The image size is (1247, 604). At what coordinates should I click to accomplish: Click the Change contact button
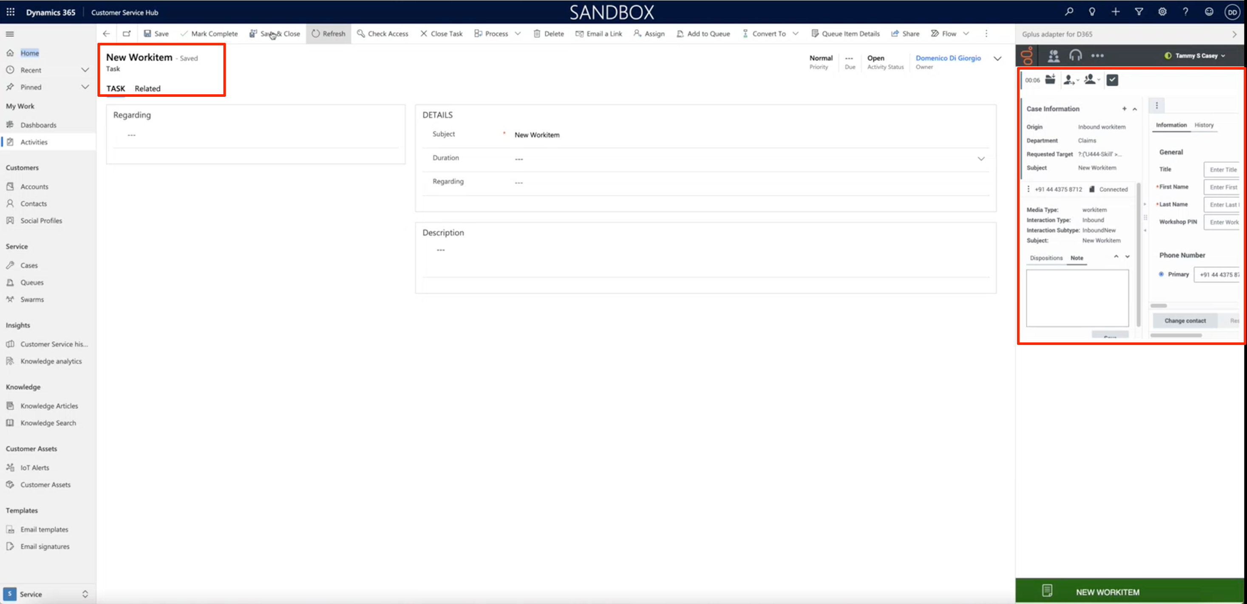pos(1185,321)
